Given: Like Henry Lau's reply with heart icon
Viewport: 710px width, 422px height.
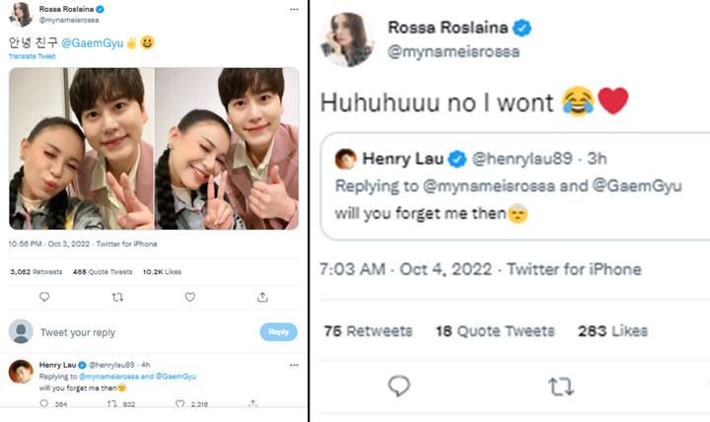Looking at the screenshot, I should [180, 403].
